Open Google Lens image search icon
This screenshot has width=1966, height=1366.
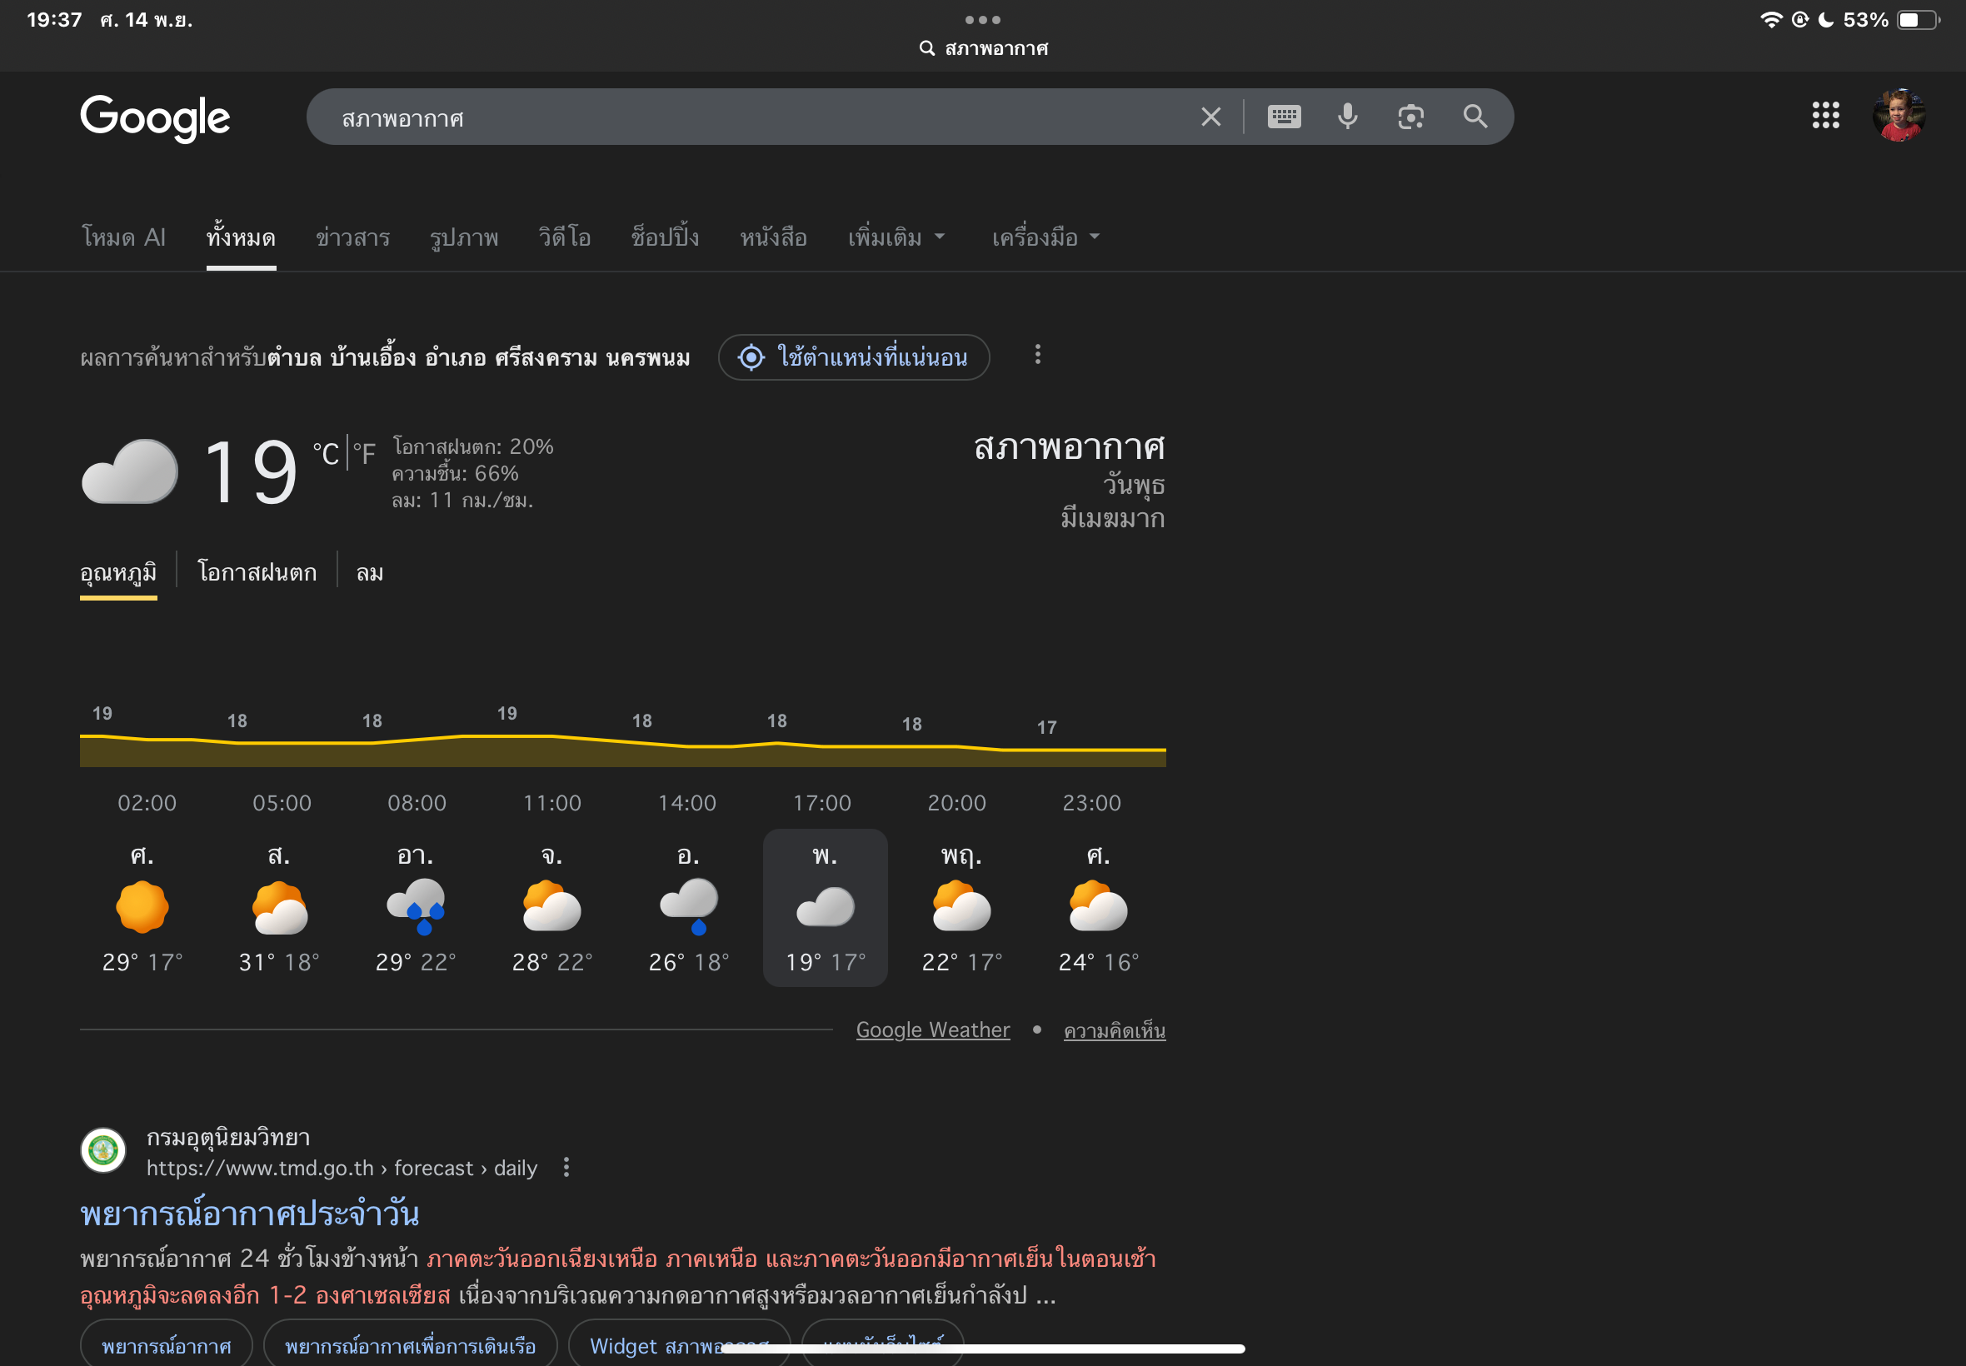pyautogui.click(x=1410, y=117)
